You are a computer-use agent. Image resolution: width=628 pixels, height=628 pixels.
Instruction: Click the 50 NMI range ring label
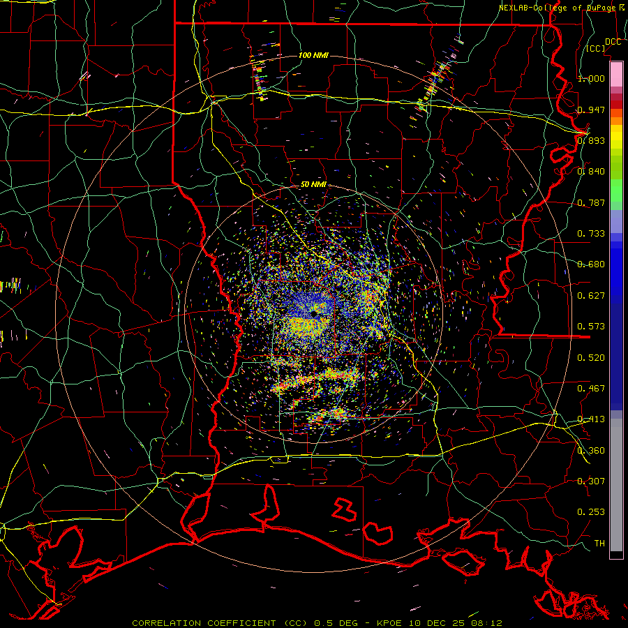(313, 185)
